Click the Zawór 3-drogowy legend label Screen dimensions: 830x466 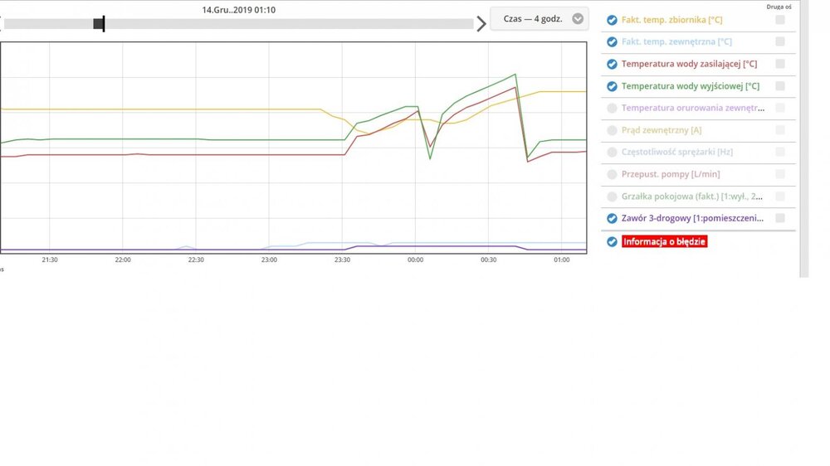pyautogui.click(x=691, y=219)
